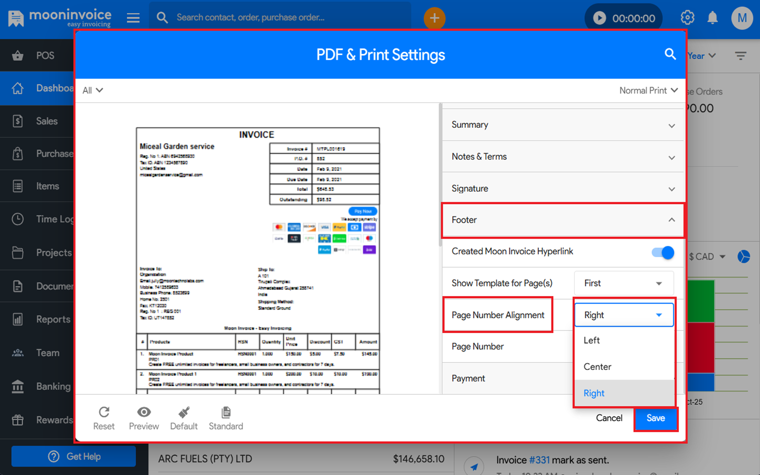This screenshot has width=760, height=475.
Task: Open the Show Template for Page(s) dropdown
Action: point(623,283)
